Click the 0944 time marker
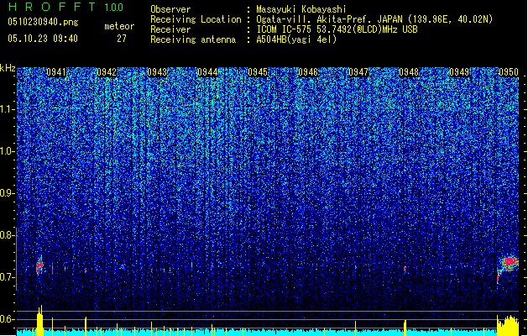This screenshot has height=336, width=528. [x=207, y=72]
